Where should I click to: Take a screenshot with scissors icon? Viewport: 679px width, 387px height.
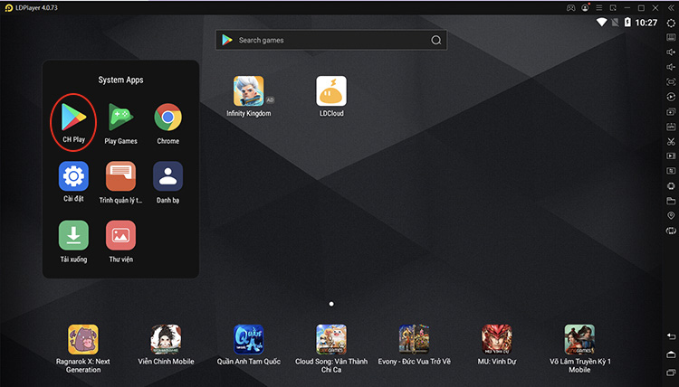671,141
